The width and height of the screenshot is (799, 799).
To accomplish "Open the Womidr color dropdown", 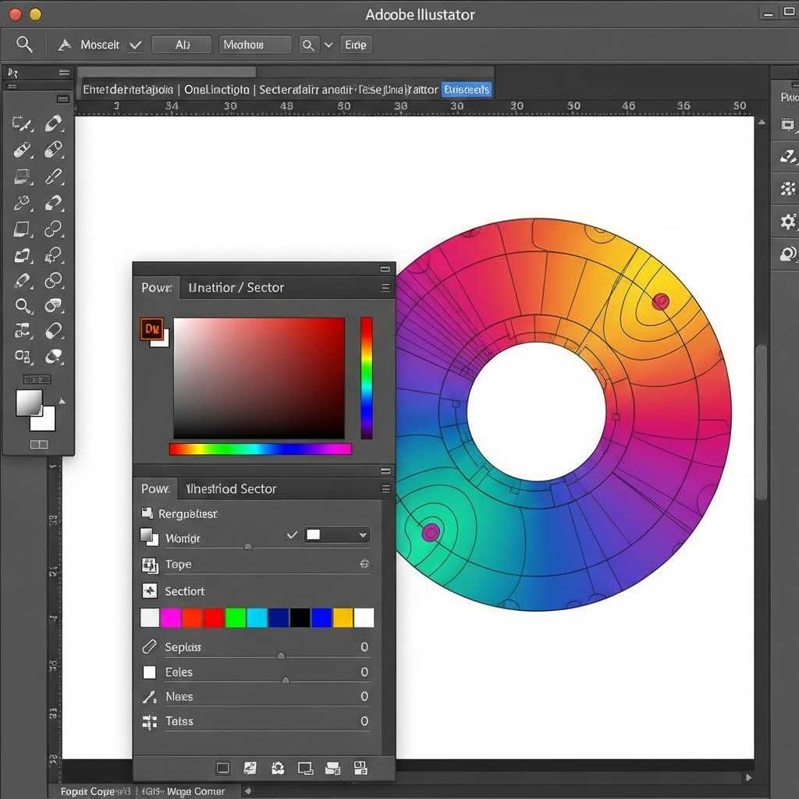I will click(x=337, y=534).
